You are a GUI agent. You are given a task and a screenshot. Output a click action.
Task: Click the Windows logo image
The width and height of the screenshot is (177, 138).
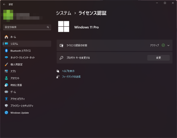pos(64,26)
